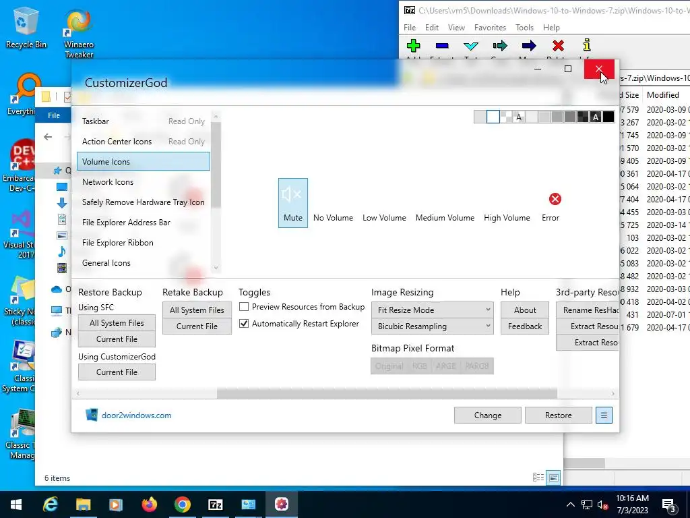Click the 7-Zip Move blue arrow icon
Viewport: 690px width, 518px height.
529,45
